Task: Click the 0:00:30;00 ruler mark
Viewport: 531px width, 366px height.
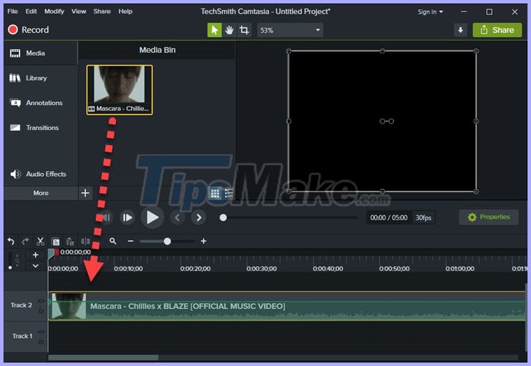Action: point(261,268)
